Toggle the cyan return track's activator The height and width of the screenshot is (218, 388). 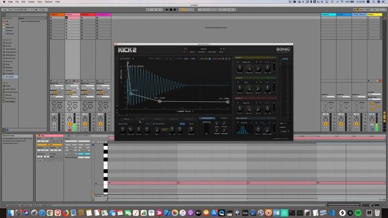point(326,124)
